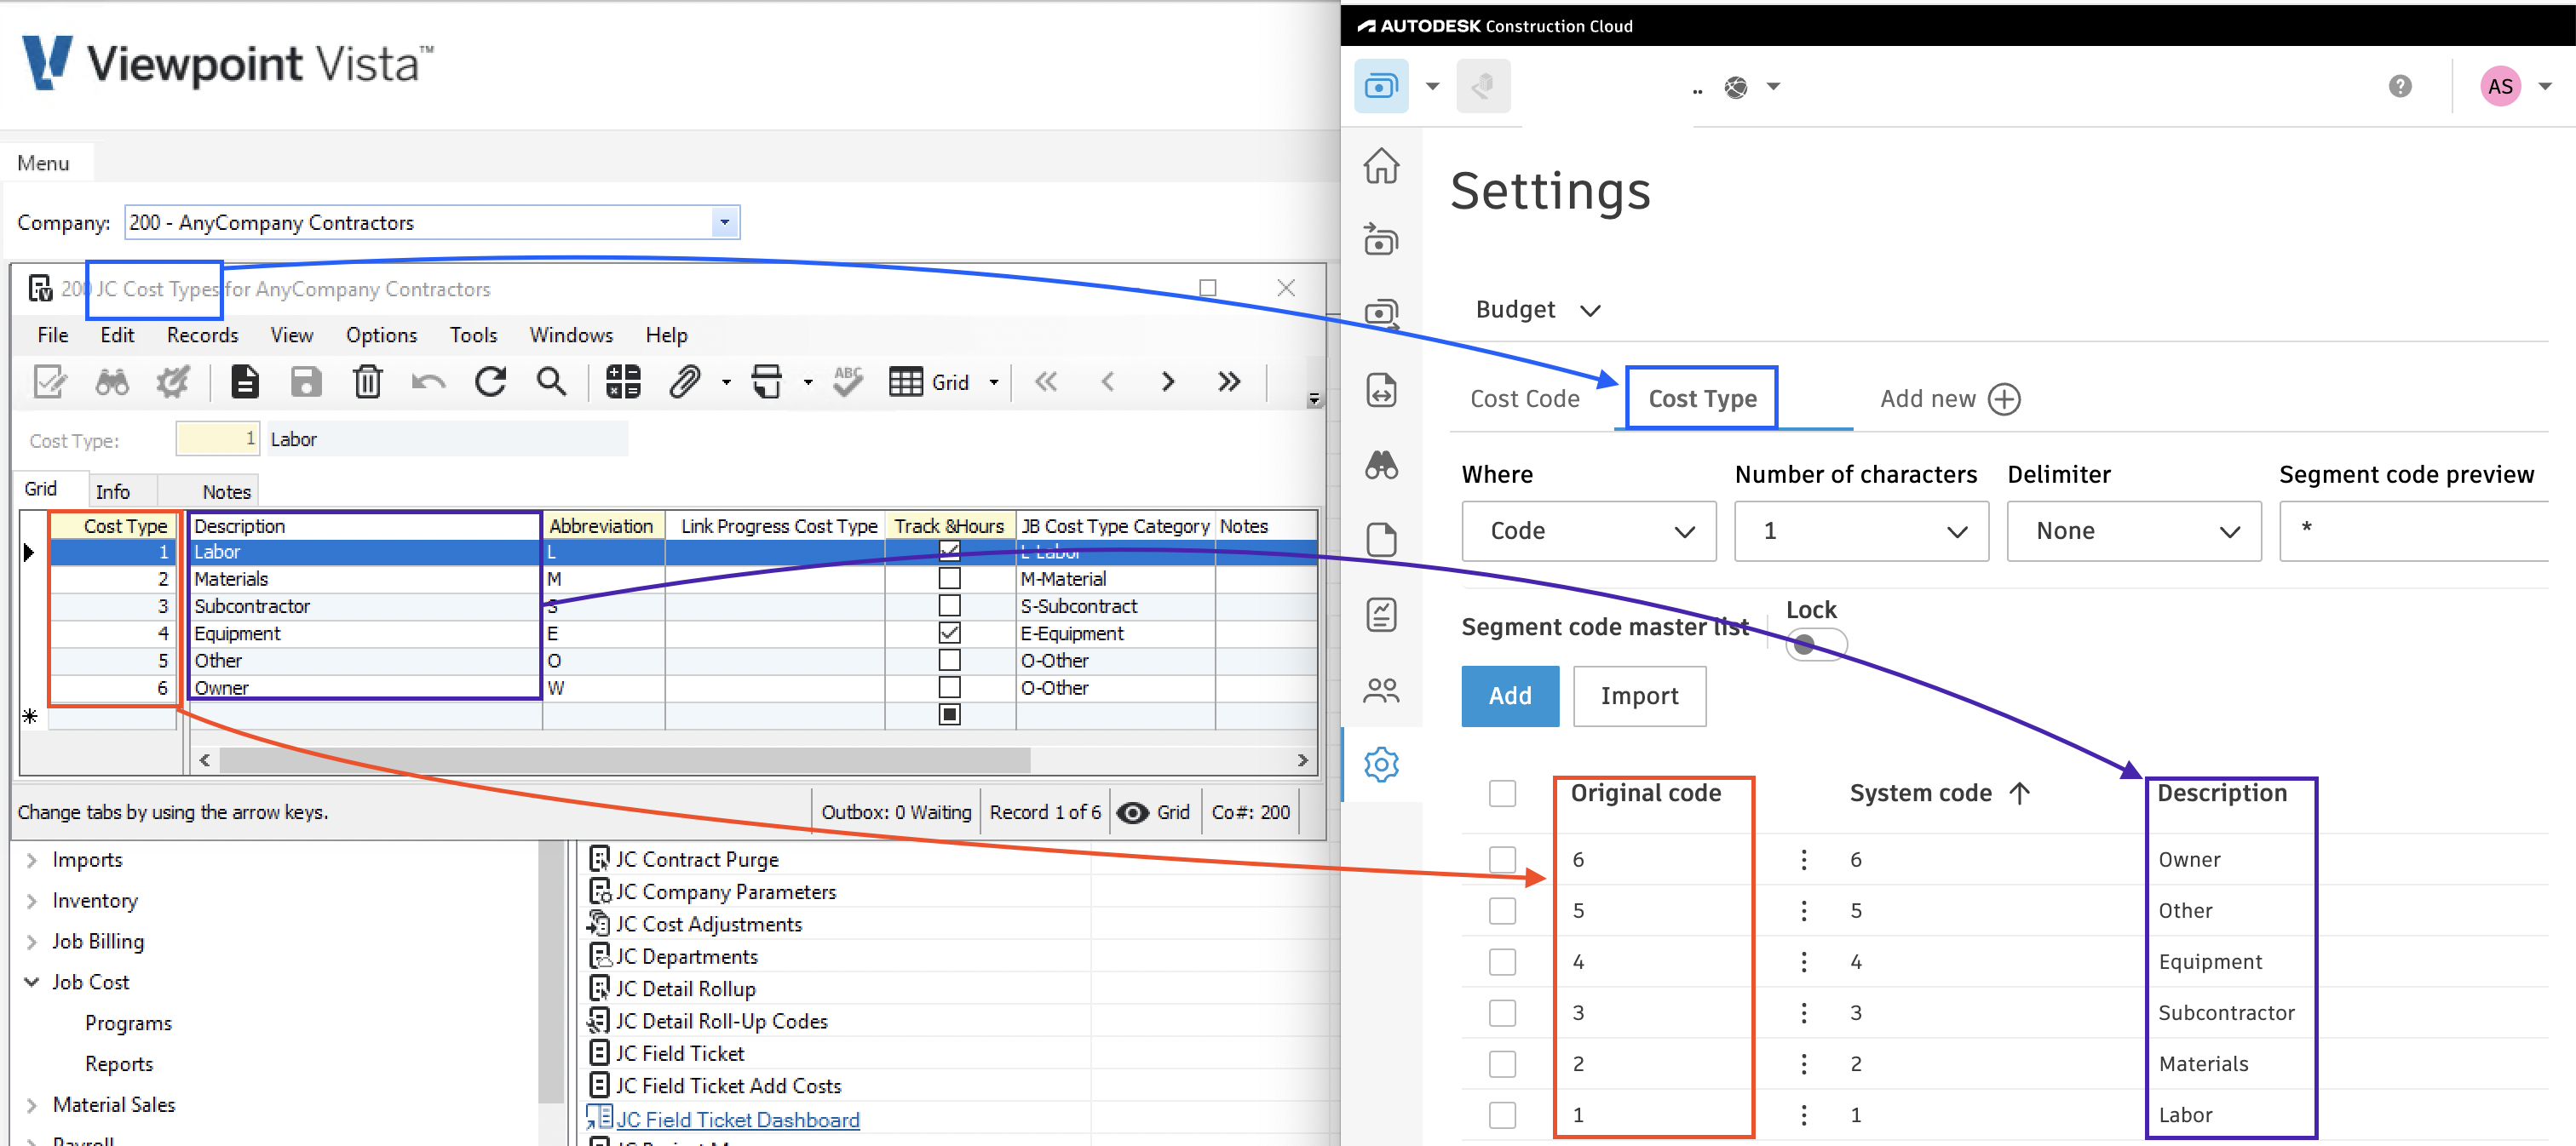
Task: Click horizontal scrollbar right arrow in grid
Action: click(x=1302, y=760)
